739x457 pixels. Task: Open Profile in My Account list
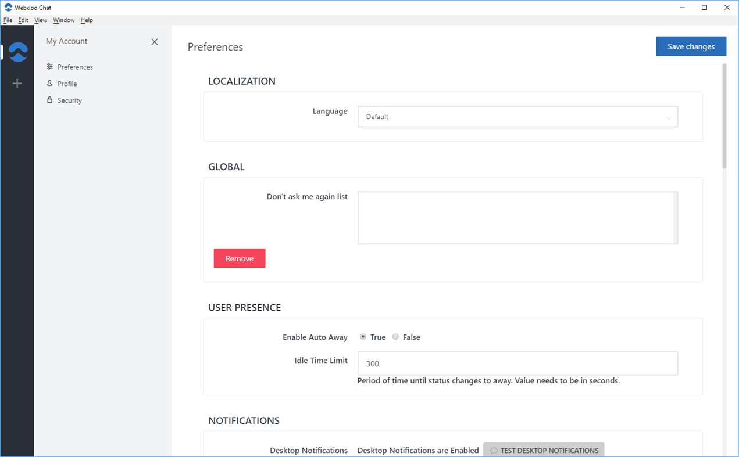click(67, 84)
